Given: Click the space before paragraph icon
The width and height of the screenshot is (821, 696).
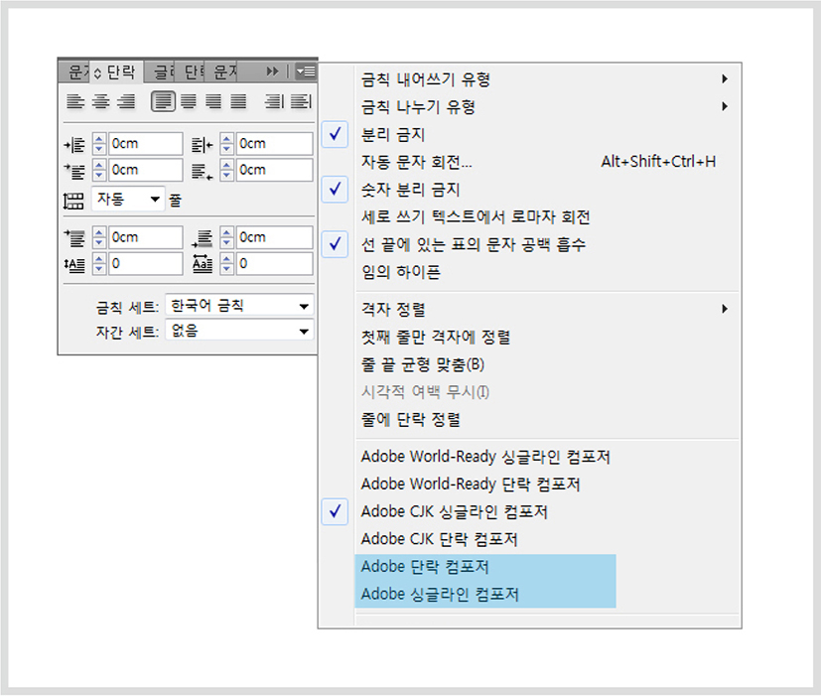Looking at the screenshot, I should click(74, 237).
